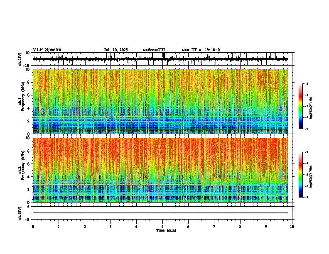
Task: Click the "5" tick on ch.3(V) axis
Action: pyautogui.click(x=29, y=207)
